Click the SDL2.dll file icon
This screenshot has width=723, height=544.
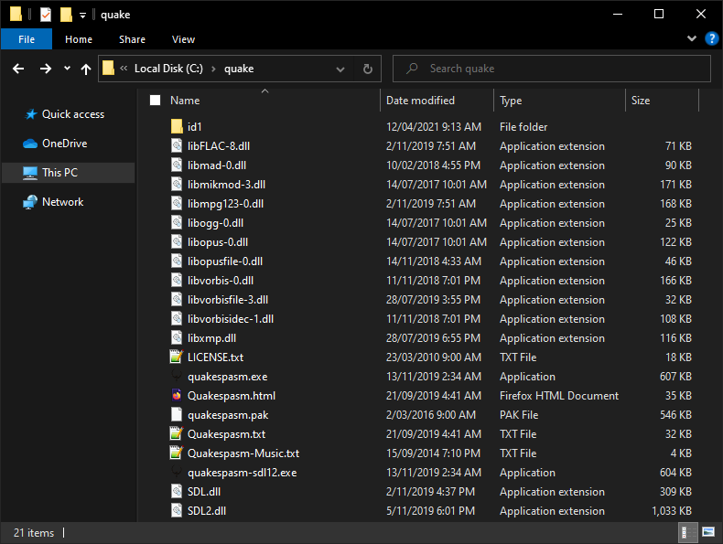click(177, 511)
